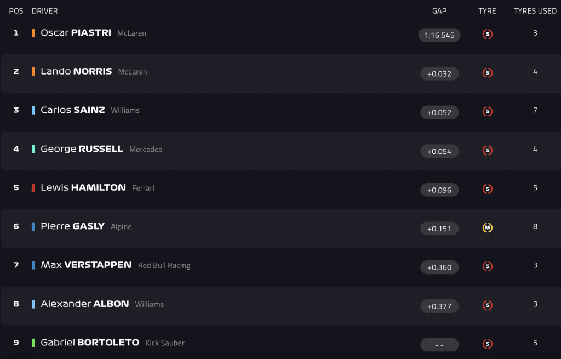Open George RUSSELL driver name
The width and height of the screenshot is (561, 359).
pos(82,149)
